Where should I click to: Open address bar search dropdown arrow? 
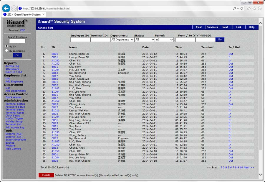[x=238, y=9]
